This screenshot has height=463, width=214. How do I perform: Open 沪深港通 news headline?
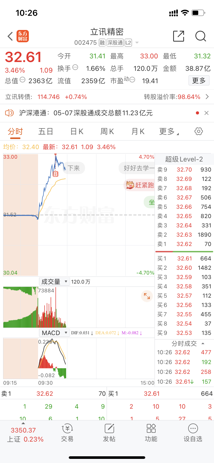tap(86, 113)
